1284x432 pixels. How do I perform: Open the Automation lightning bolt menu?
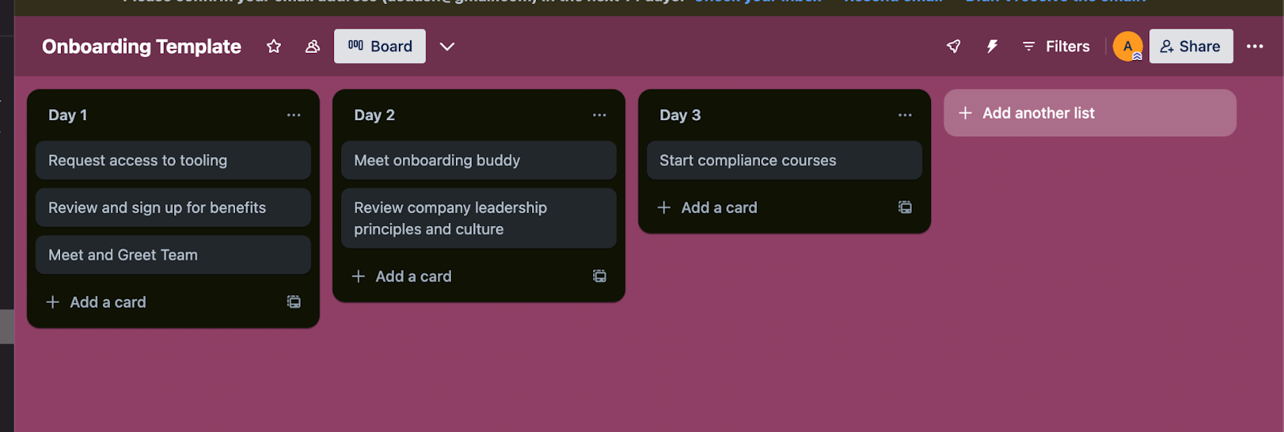click(x=992, y=46)
